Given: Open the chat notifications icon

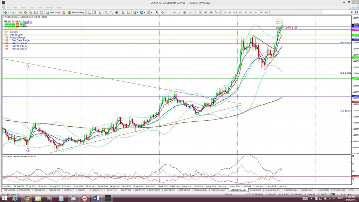Looking at the screenshot, I should [356, 12].
